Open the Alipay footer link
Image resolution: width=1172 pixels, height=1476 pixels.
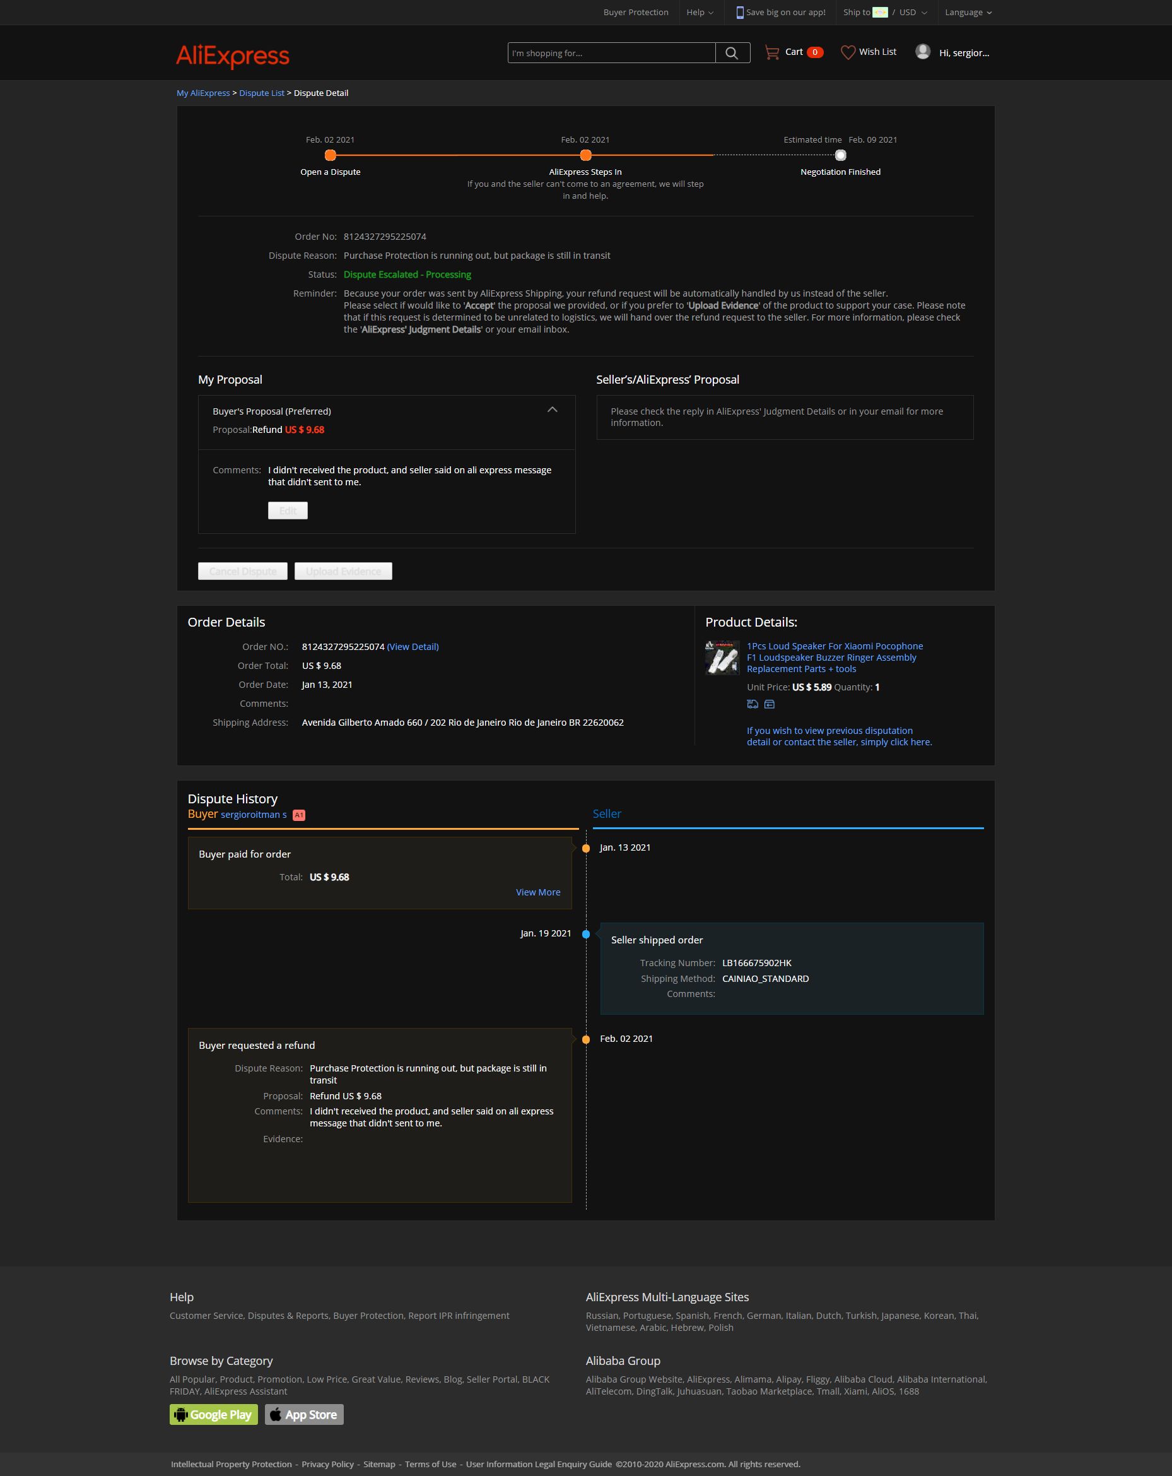(x=789, y=1379)
